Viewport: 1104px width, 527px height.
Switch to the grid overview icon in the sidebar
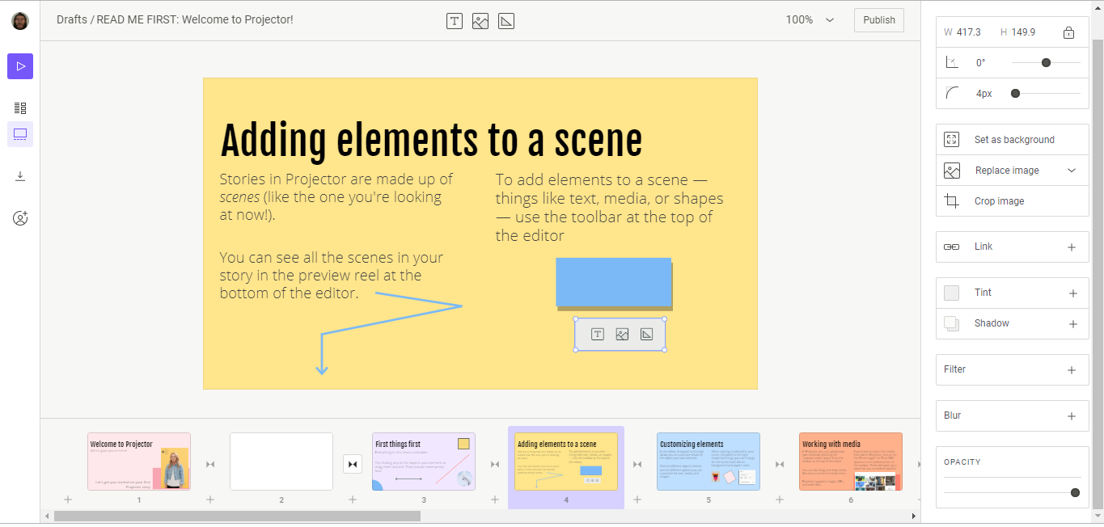tap(20, 108)
